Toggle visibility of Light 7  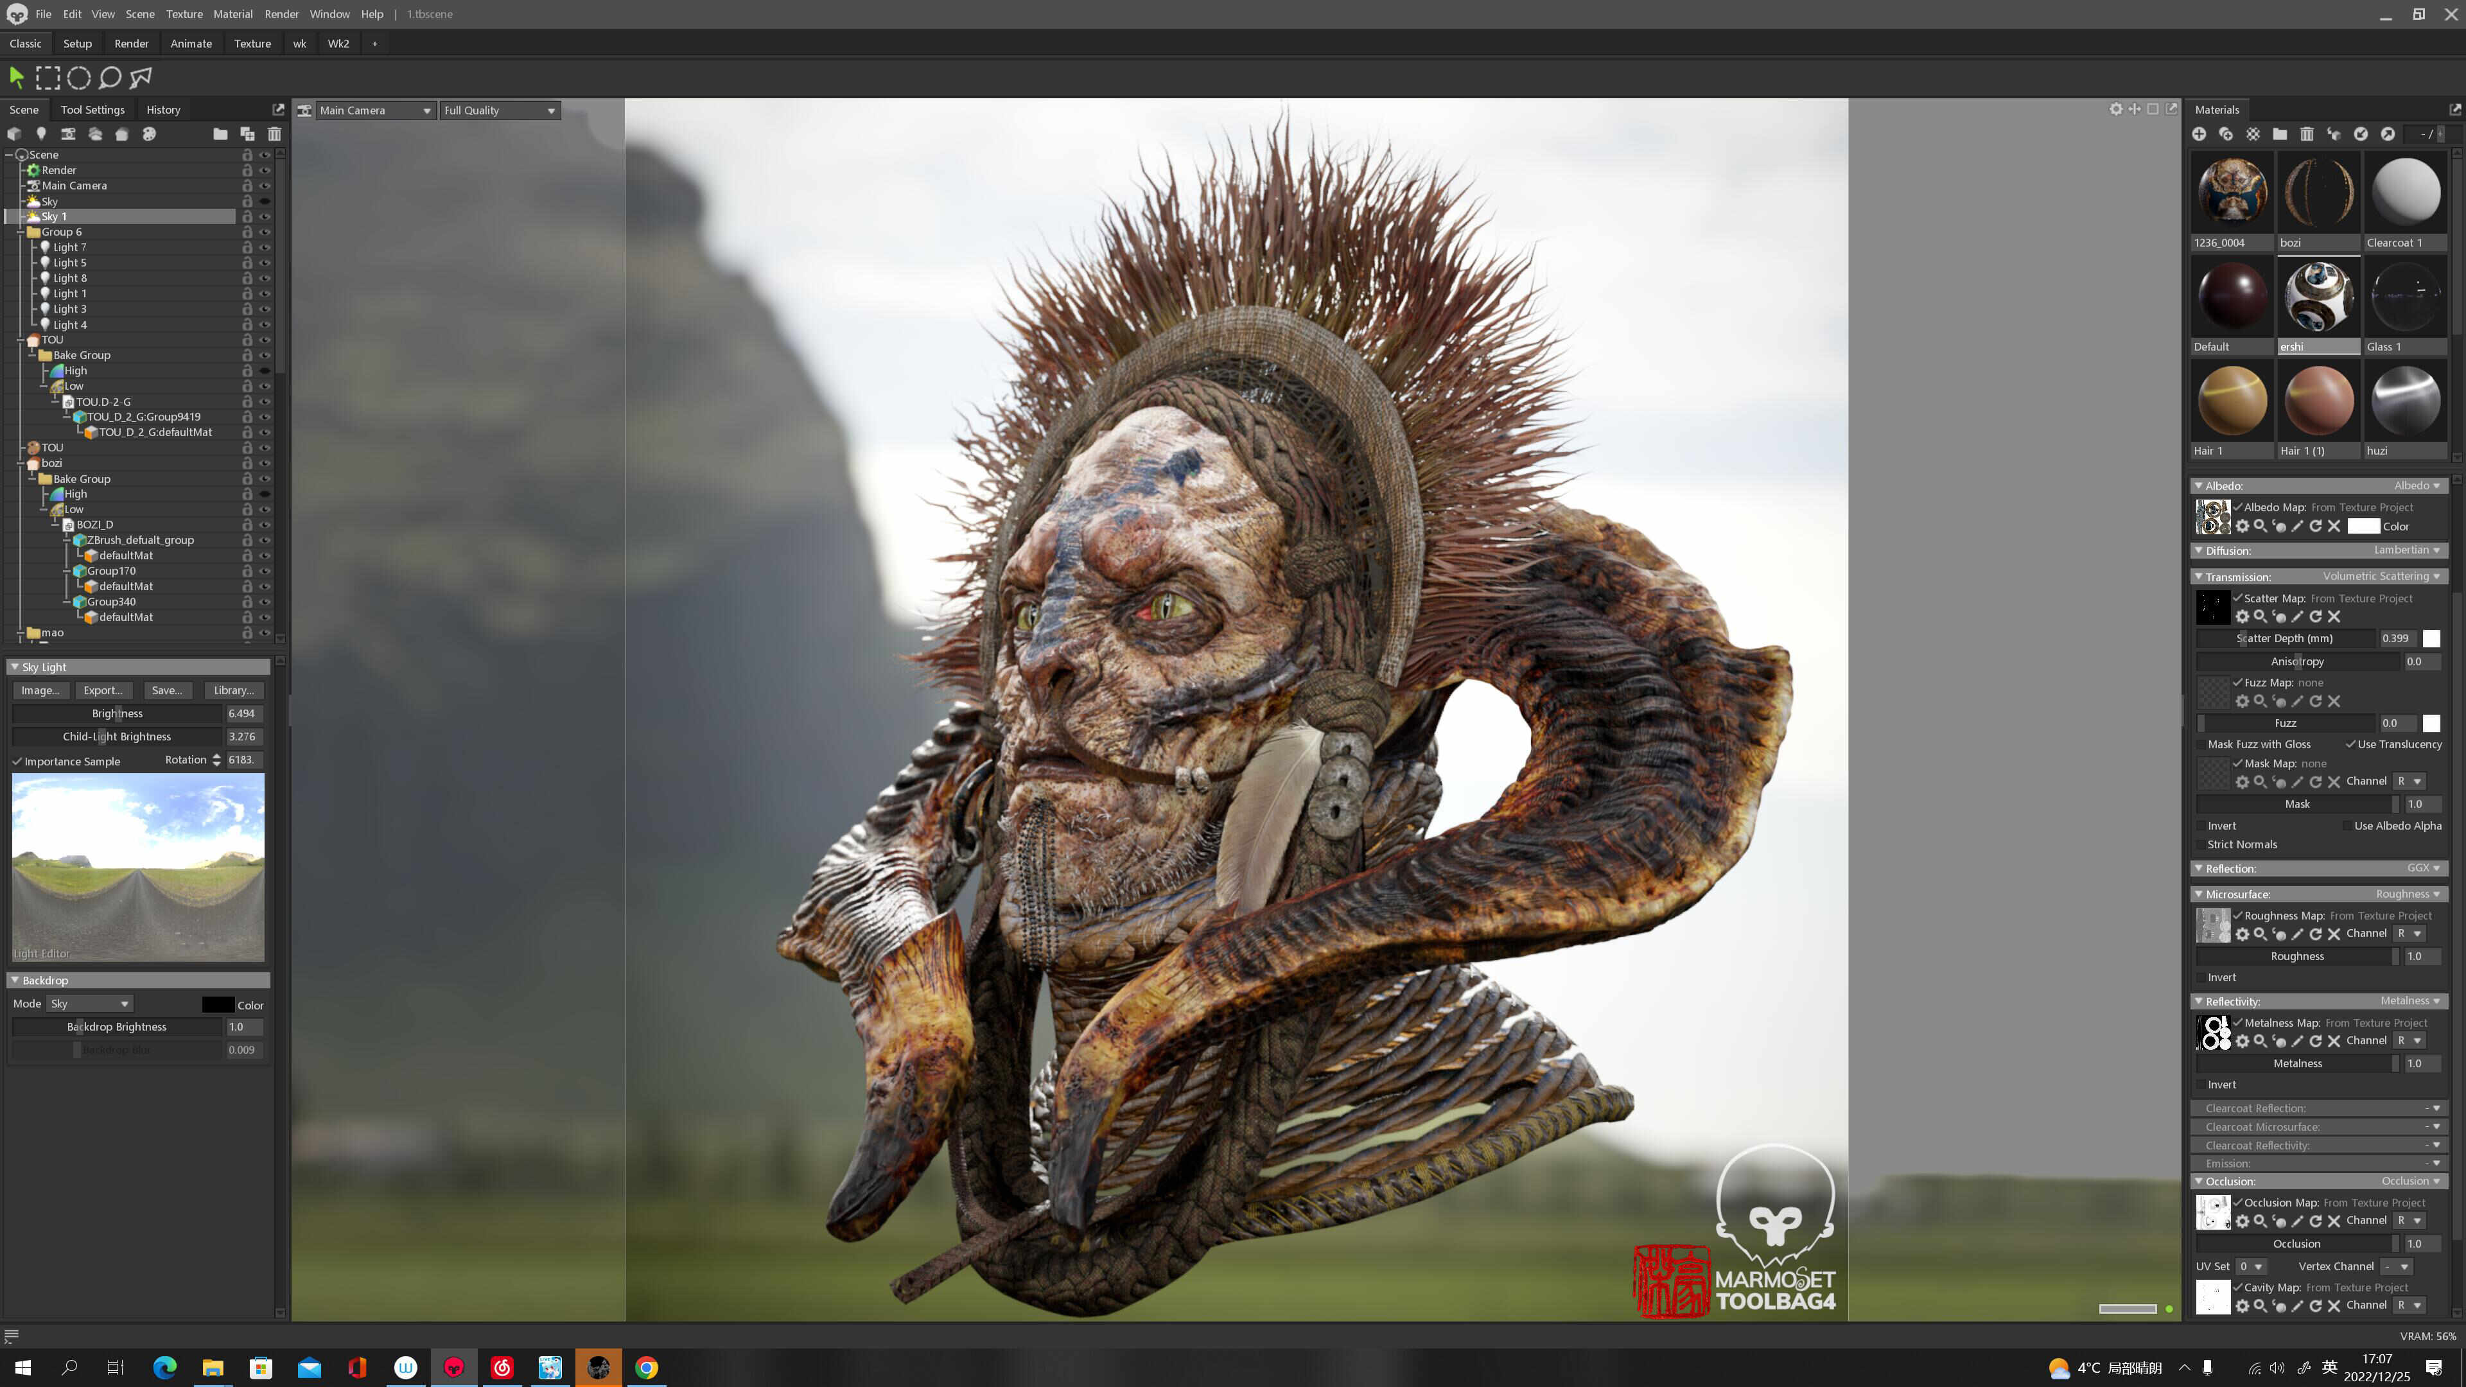point(265,247)
